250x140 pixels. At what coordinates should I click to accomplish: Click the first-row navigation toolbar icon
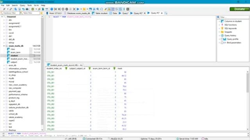(55, 9)
